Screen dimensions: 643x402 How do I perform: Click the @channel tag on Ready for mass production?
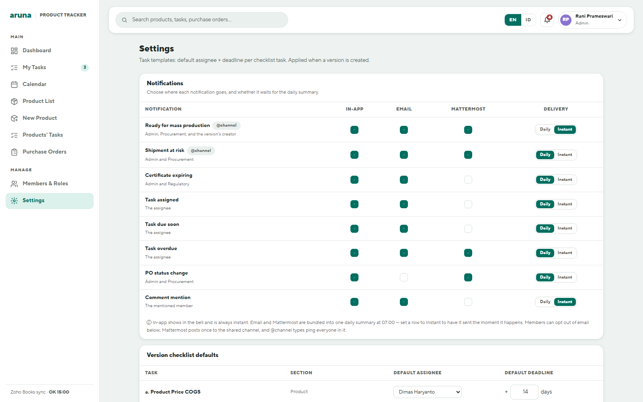tap(226, 125)
